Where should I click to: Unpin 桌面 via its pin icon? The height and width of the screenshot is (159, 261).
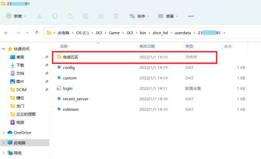click(x=47, y=57)
